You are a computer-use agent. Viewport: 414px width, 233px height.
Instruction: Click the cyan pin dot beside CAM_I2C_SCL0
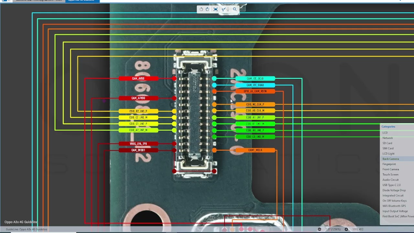pos(214,79)
